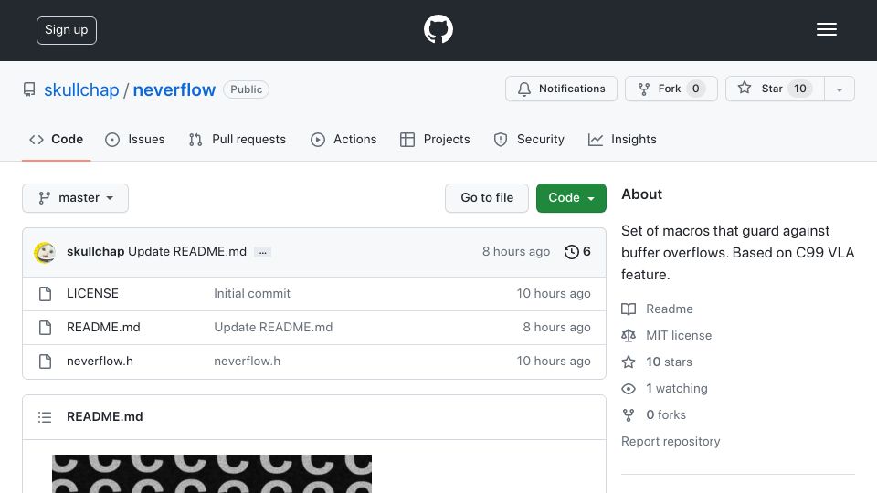Image resolution: width=877 pixels, height=493 pixels.
Task: Expand commit description ellipsis button
Action: (x=262, y=252)
